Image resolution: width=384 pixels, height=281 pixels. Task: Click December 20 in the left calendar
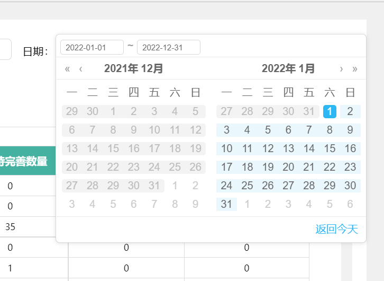pyautogui.click(x=72, y=167)
